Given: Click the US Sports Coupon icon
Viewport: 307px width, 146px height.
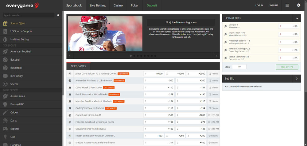Looking at the screenshot, I should 5,31.
